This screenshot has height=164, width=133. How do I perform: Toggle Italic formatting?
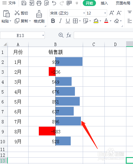[60, 21]
